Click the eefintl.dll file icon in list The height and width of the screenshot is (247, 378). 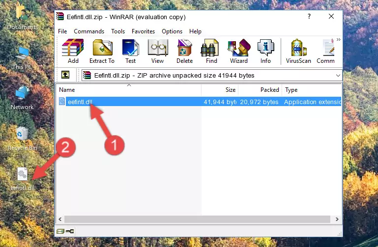click(62, 101)
